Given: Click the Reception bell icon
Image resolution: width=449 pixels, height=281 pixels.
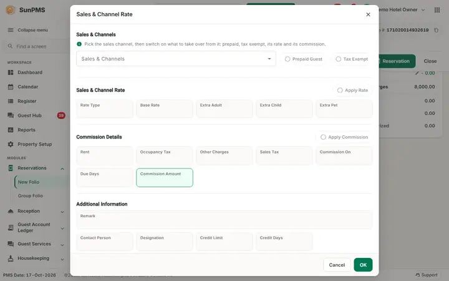Looking at the screenshot, I should click(11, 211).
